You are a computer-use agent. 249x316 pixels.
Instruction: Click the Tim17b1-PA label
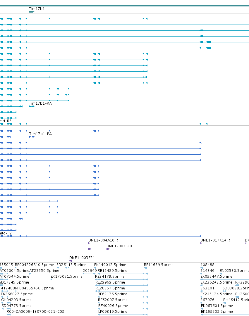[x=40, y=134]
